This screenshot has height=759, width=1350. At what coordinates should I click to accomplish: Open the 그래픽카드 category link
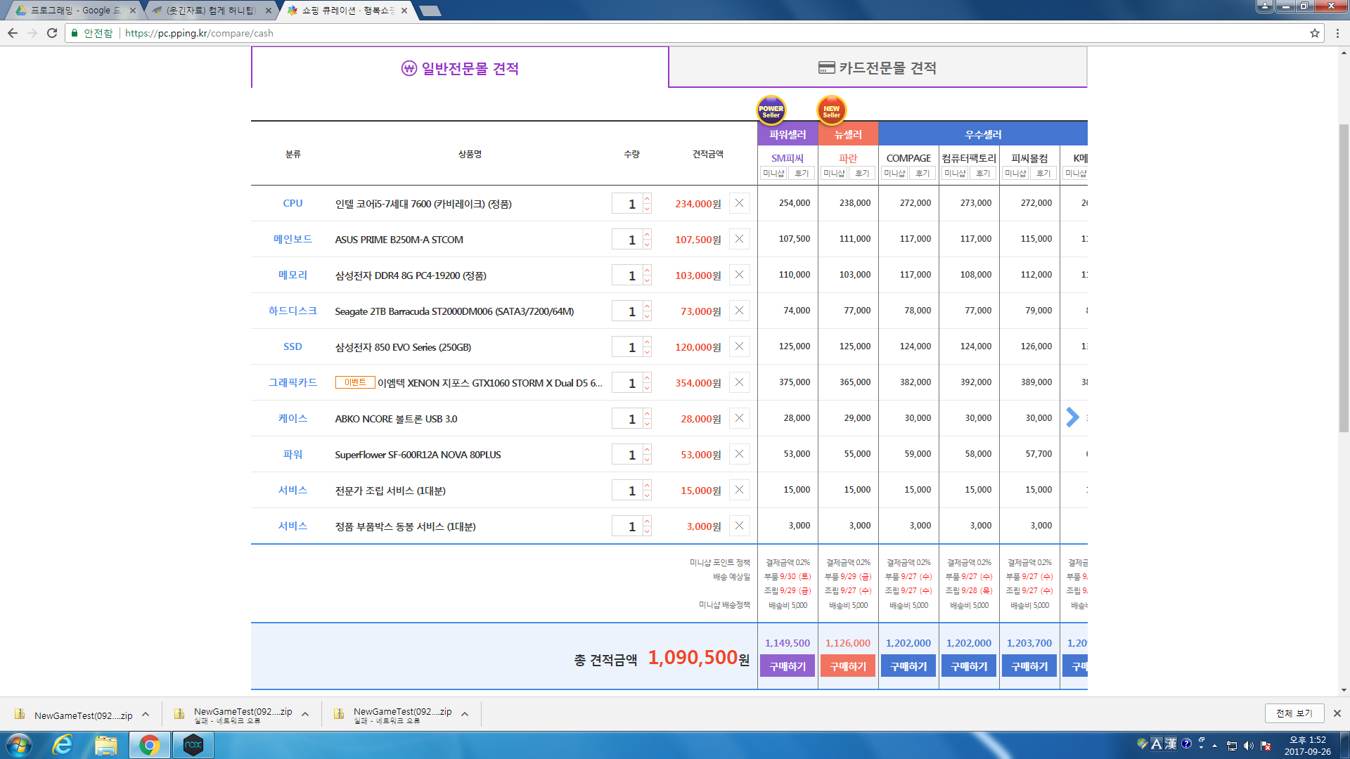[x=292, y=382]
